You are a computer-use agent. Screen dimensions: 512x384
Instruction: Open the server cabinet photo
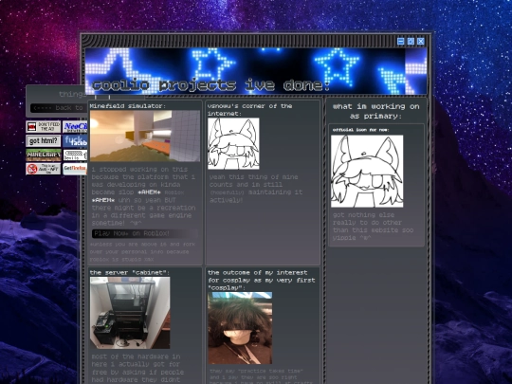(x=130, y=313)
